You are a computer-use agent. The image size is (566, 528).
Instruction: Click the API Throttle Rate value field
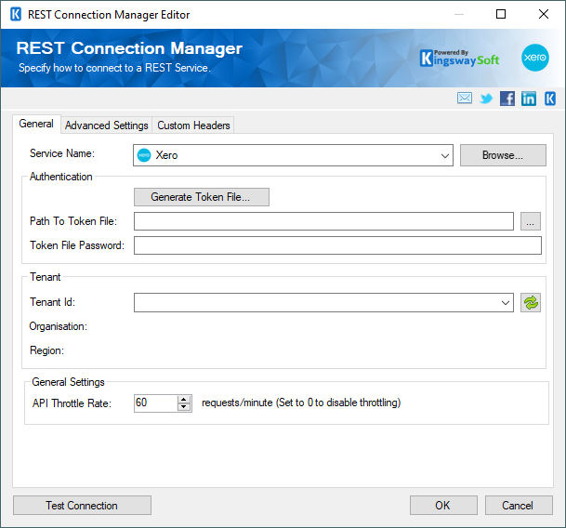(x=155, y=403)
